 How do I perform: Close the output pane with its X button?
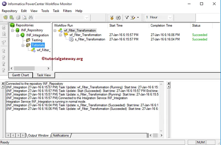point(3,84)
